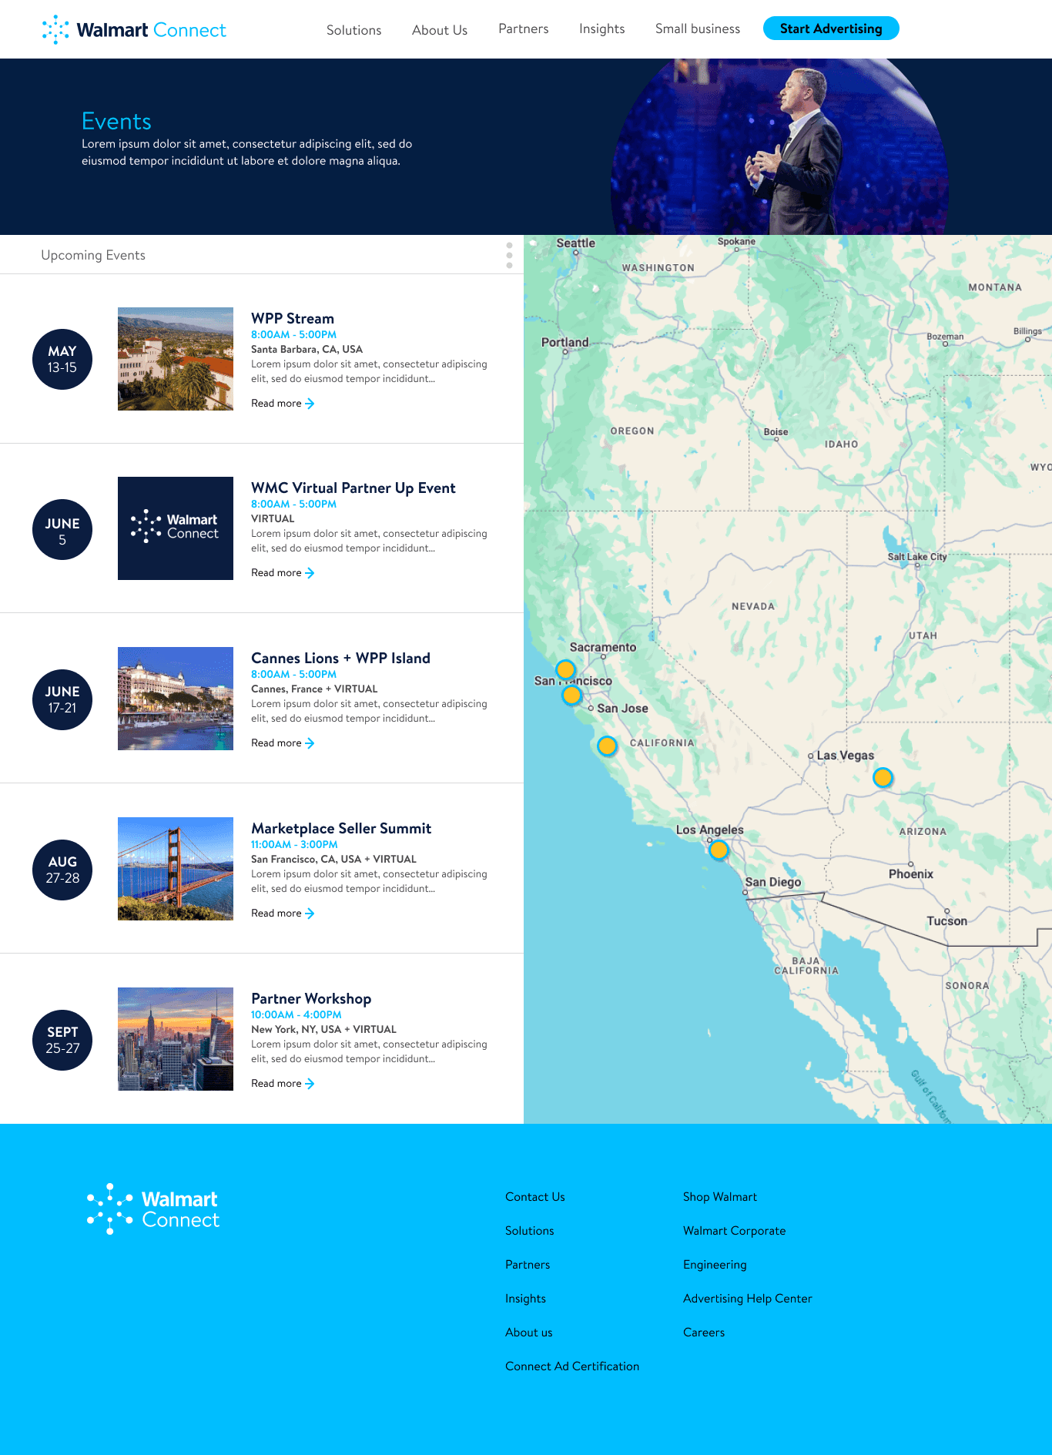1052x1455 pixels.
Task: Click Contact Us in the footer
Action: point(535,1197)
